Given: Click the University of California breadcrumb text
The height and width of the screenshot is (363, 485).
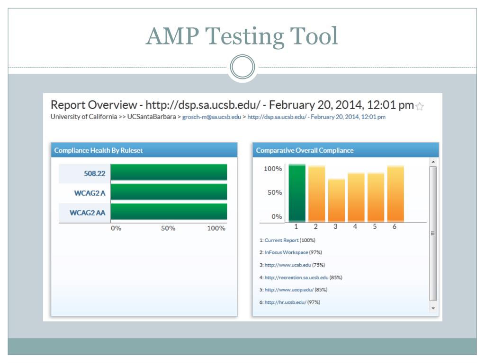Looking at the screenshot, I should point(84,117).
